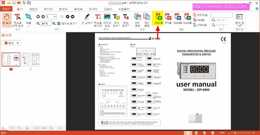Select the Annotations (주석) bottom panel tab
Image resolution: width=260 pixels, height=135 pixels.
click(12, 129)
